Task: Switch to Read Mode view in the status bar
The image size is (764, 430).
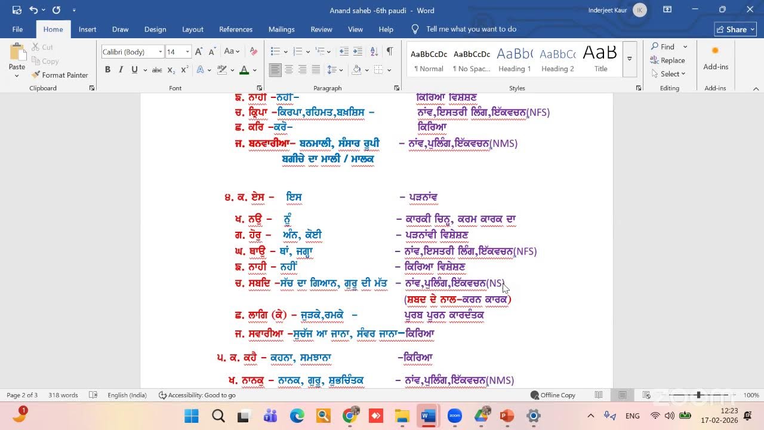Action: [x=599, y=395]
